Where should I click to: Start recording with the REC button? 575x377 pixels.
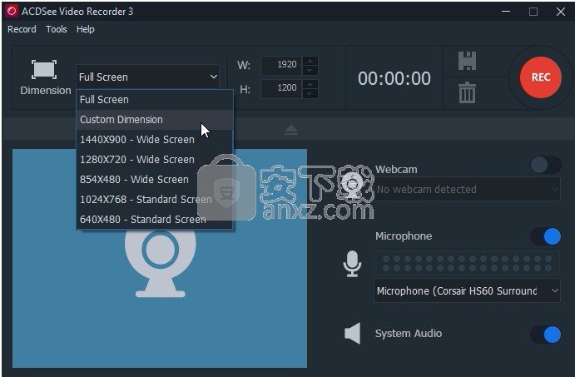click(x=541, y=77)
